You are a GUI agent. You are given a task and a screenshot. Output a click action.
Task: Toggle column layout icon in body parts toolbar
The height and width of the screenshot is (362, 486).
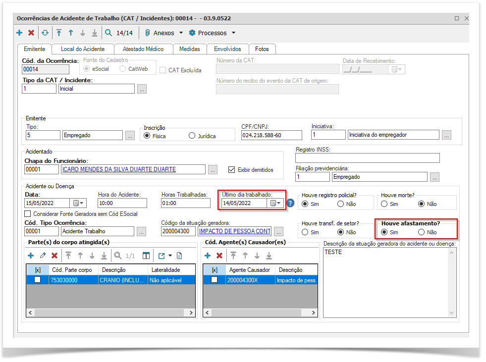click(146, 256)
